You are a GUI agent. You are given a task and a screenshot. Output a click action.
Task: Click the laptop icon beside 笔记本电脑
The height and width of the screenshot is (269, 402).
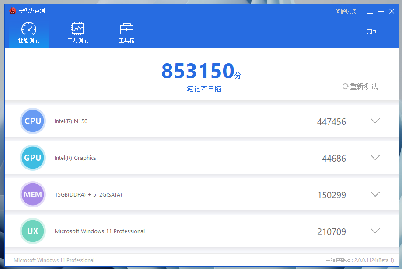(181, 89)
